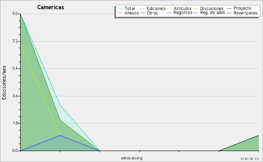Select the Reversiones legend label
This screenshot has width=263, height=162.
245,13
